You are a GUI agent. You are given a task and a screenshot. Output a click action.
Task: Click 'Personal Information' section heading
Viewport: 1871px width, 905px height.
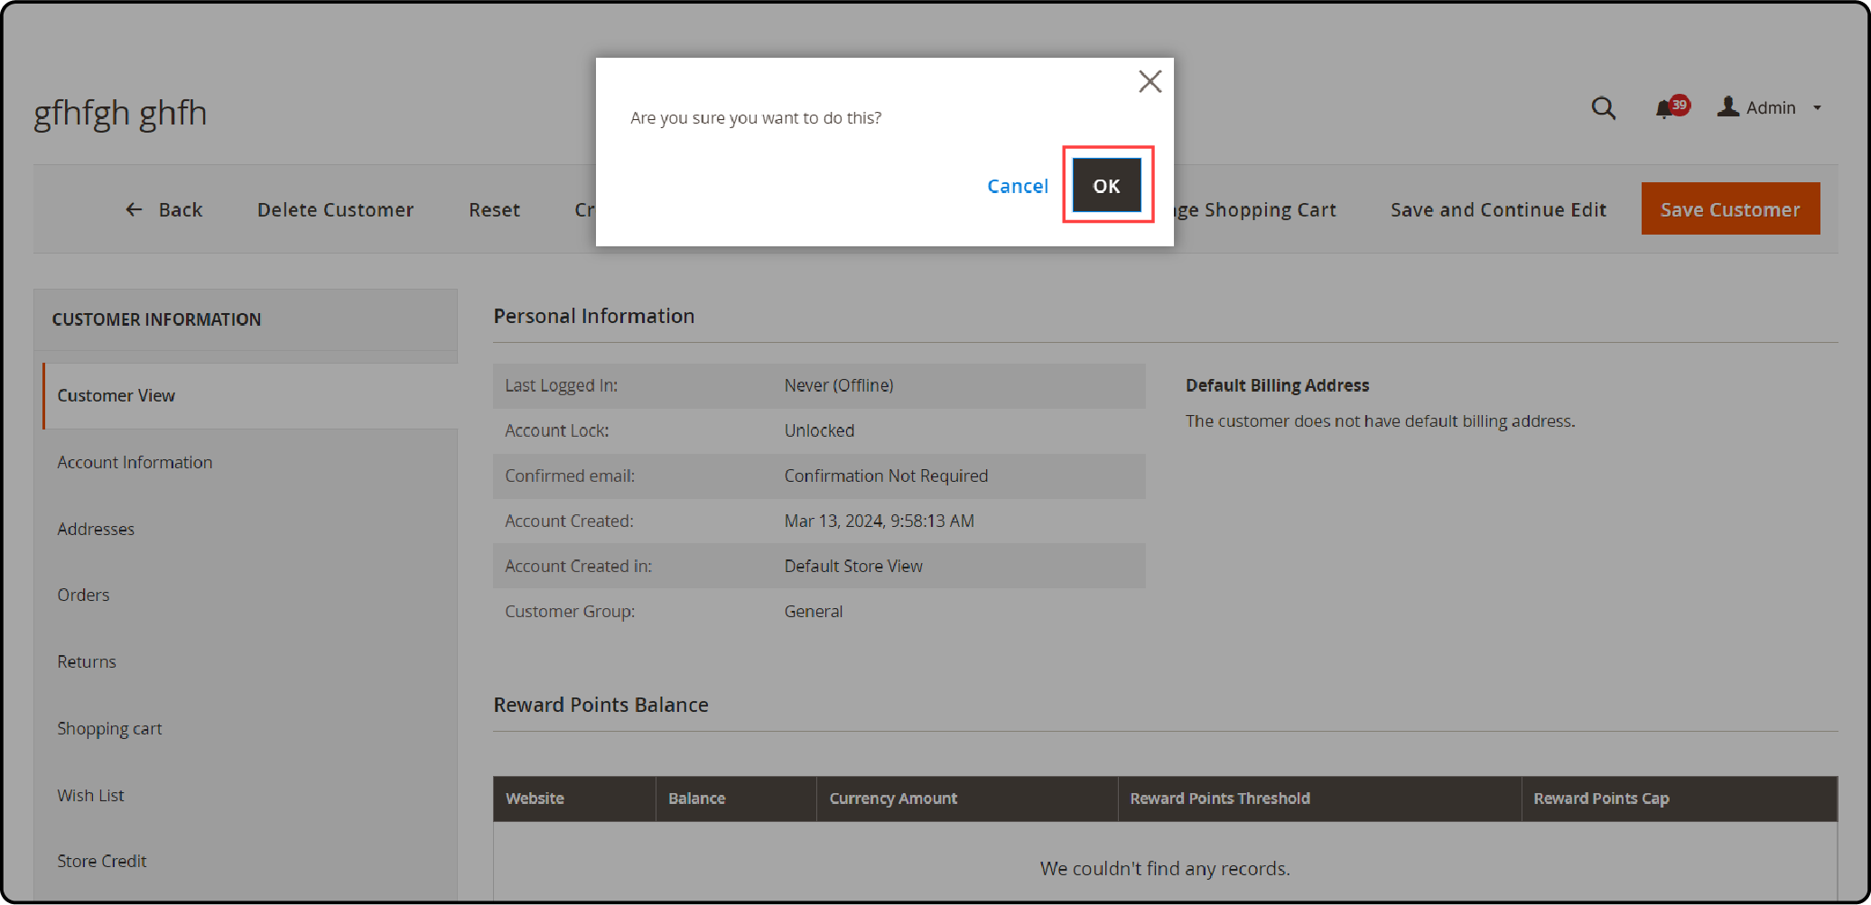[x=593, y=316]
